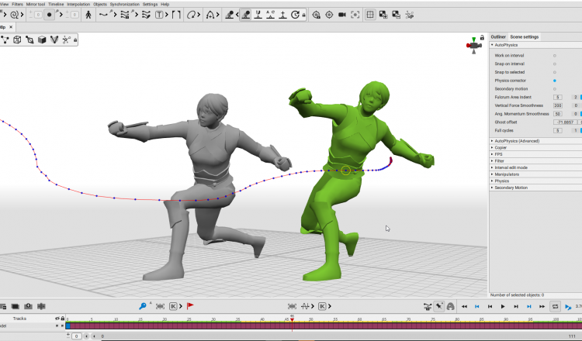Enable the Snap on interval option
The width and height of the screenshot is (582, 341).
click(554, 64)
